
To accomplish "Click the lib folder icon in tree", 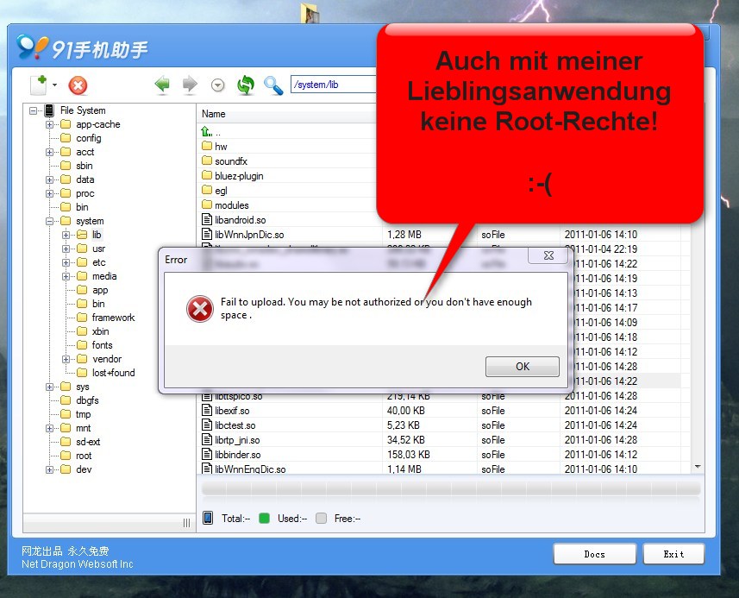I will tap(82, 235).
